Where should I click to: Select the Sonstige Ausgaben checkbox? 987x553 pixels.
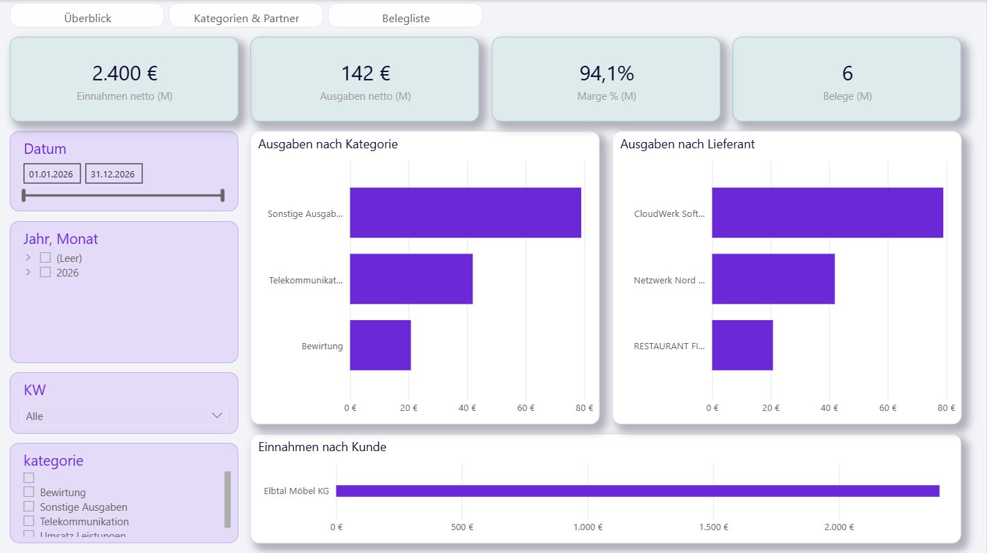[28, 507]
